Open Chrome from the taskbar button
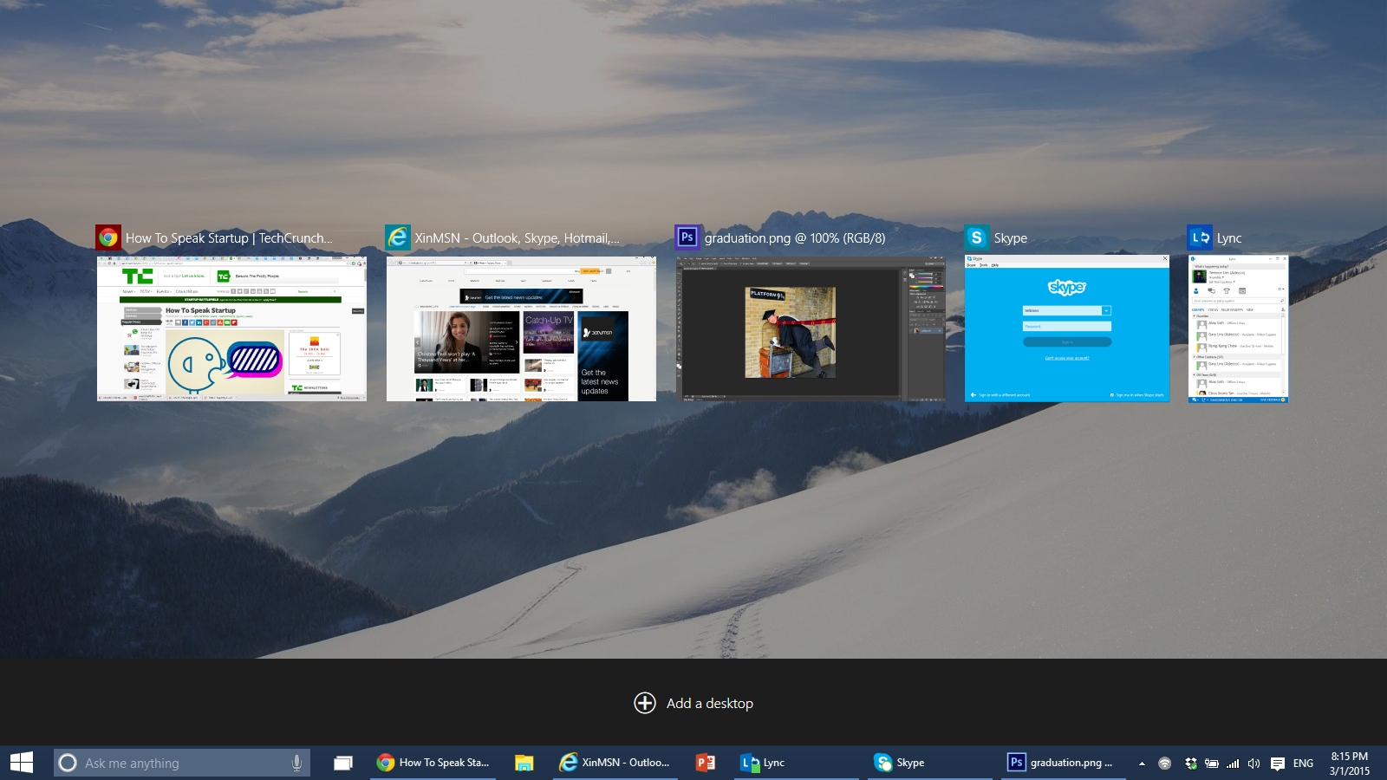The height and width of the screenshot is (780, 1387). [433, 763]
